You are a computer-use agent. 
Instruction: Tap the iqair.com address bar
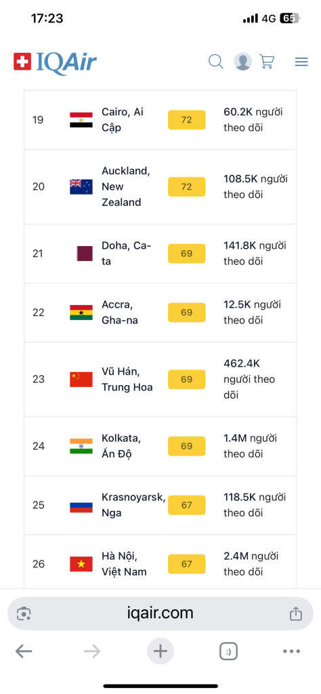point(160,613)
